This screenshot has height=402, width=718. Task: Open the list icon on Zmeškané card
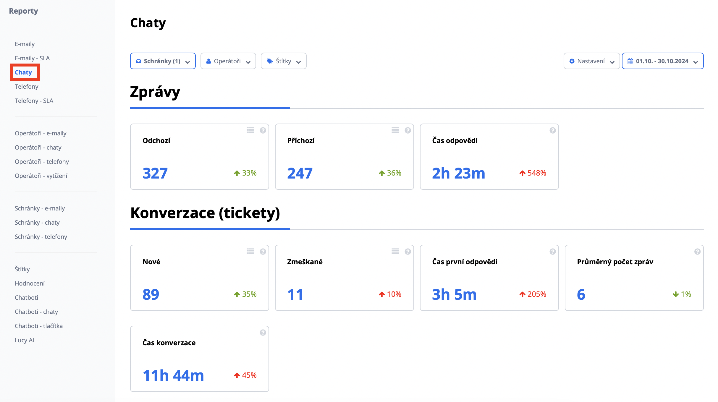tap(395, 252)
